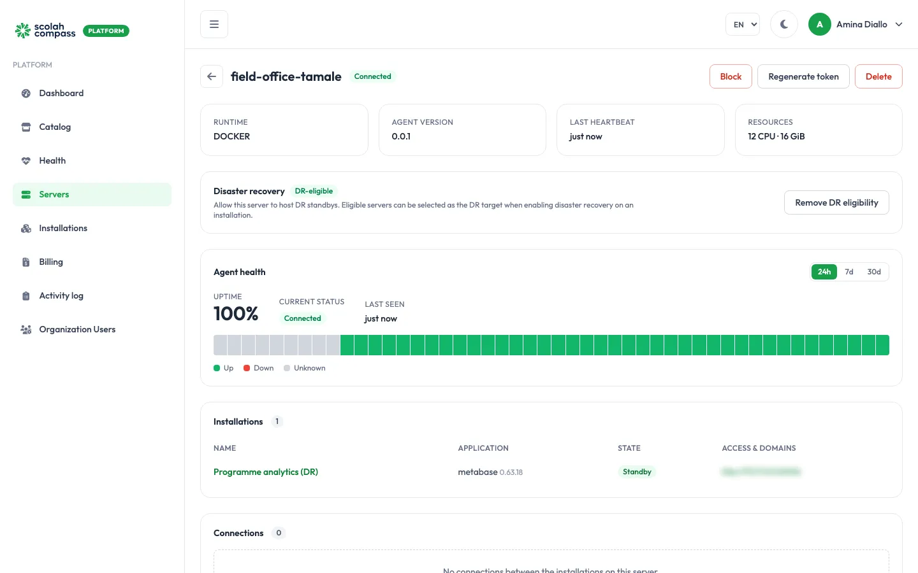Image resolution: width=918 pixels, height=573 pixels.
Task: Click the Delete server button
Action: [x=878, y=76]
